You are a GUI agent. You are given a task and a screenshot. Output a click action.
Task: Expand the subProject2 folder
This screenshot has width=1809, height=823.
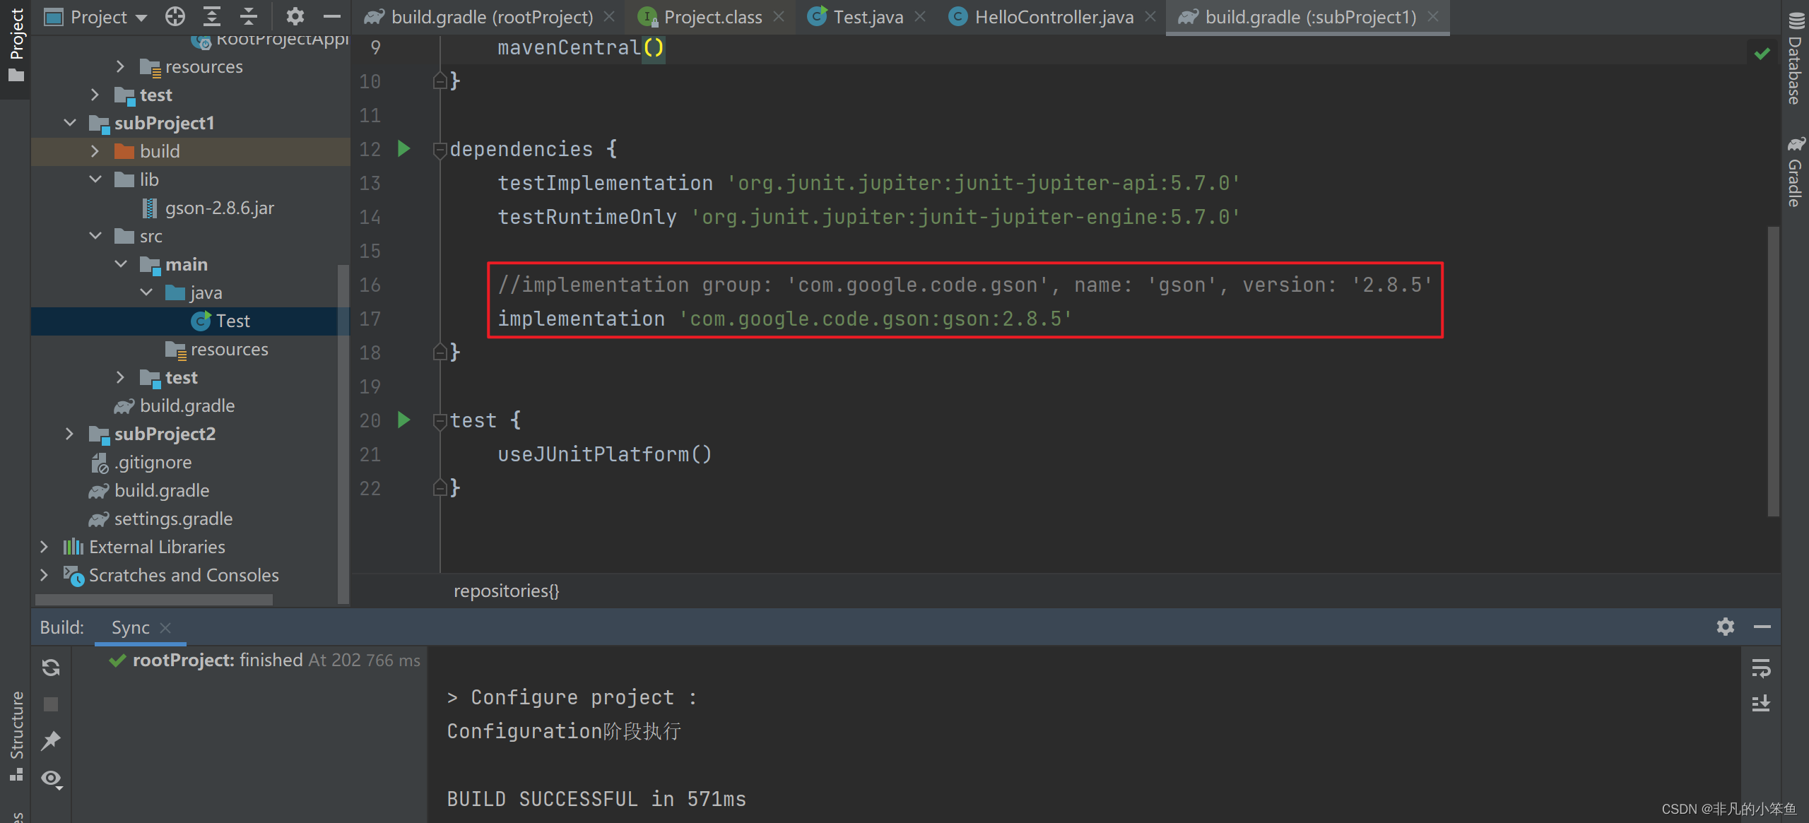click(69, 434)
